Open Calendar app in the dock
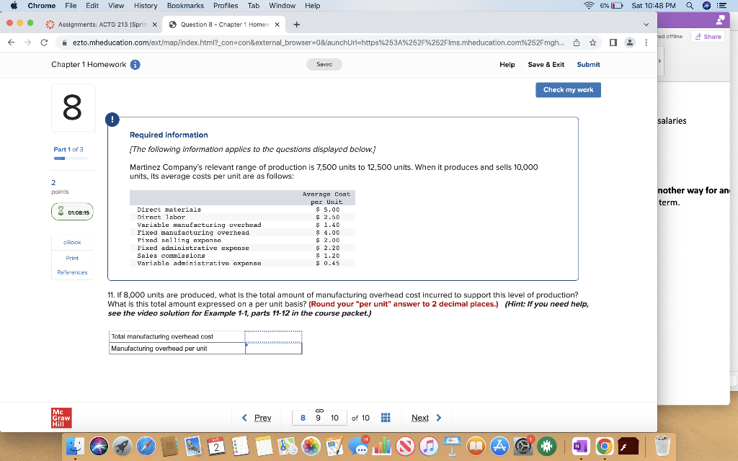Screen dimensions: 738x461 pyautogui.click(x=216, y=446)
